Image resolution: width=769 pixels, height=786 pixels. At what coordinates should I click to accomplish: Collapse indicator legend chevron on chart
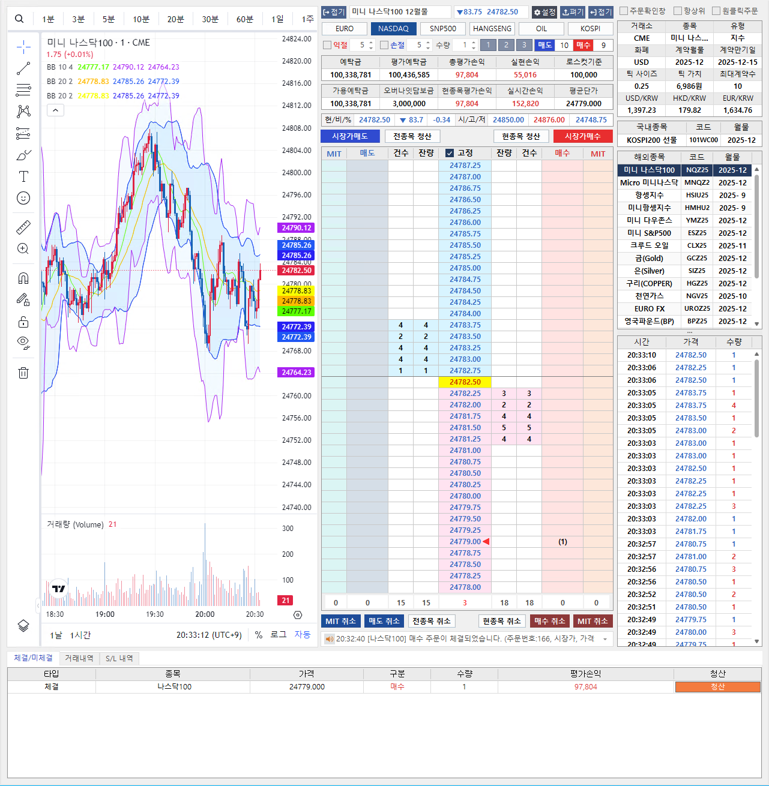coord(55,110)
